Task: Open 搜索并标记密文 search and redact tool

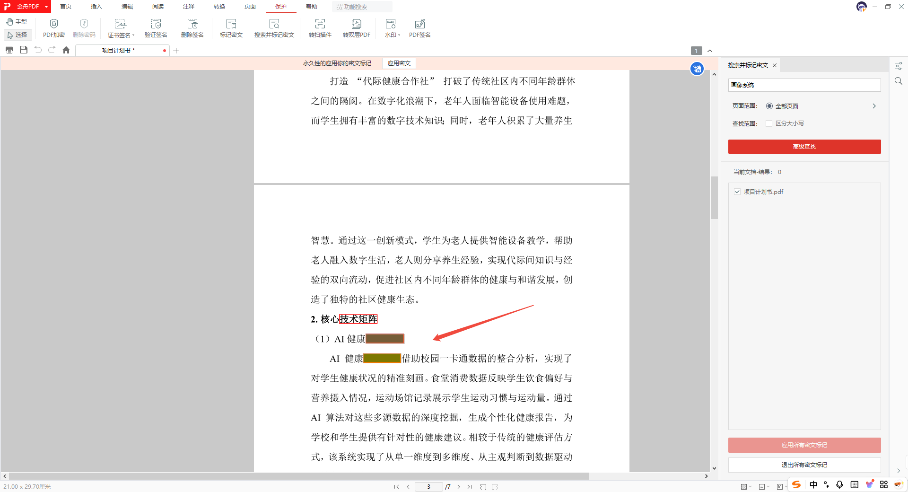Action: coord(274,28)
